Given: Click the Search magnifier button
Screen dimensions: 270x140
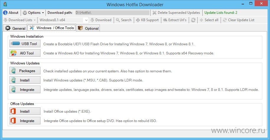Looking at the screenshot, I should click(124, 20).
